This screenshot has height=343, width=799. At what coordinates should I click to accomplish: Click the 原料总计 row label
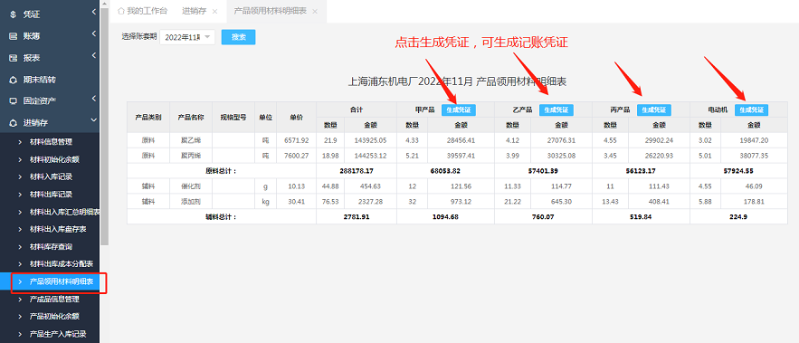pos(221,171)
